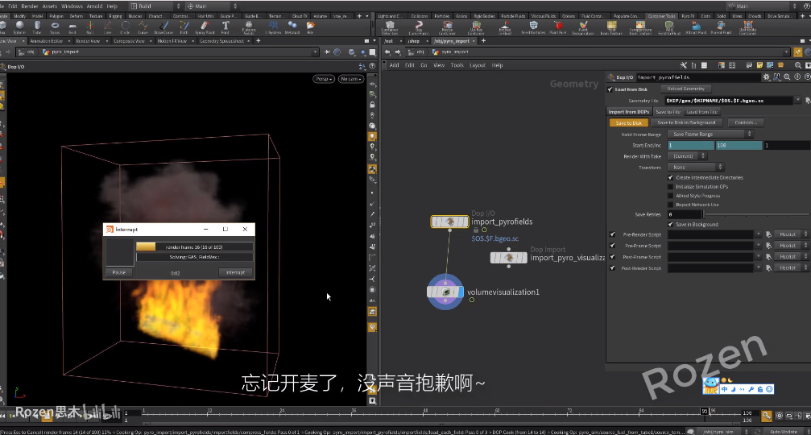Image resolution: width=811 pixels, height=435 pixels.
Task: Toggle Create Intermediate Directories checkbox
Action: [x=671, y=177]
